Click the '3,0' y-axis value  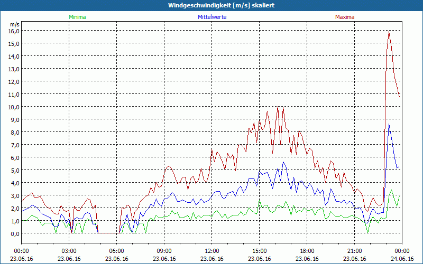coord(16,195)
